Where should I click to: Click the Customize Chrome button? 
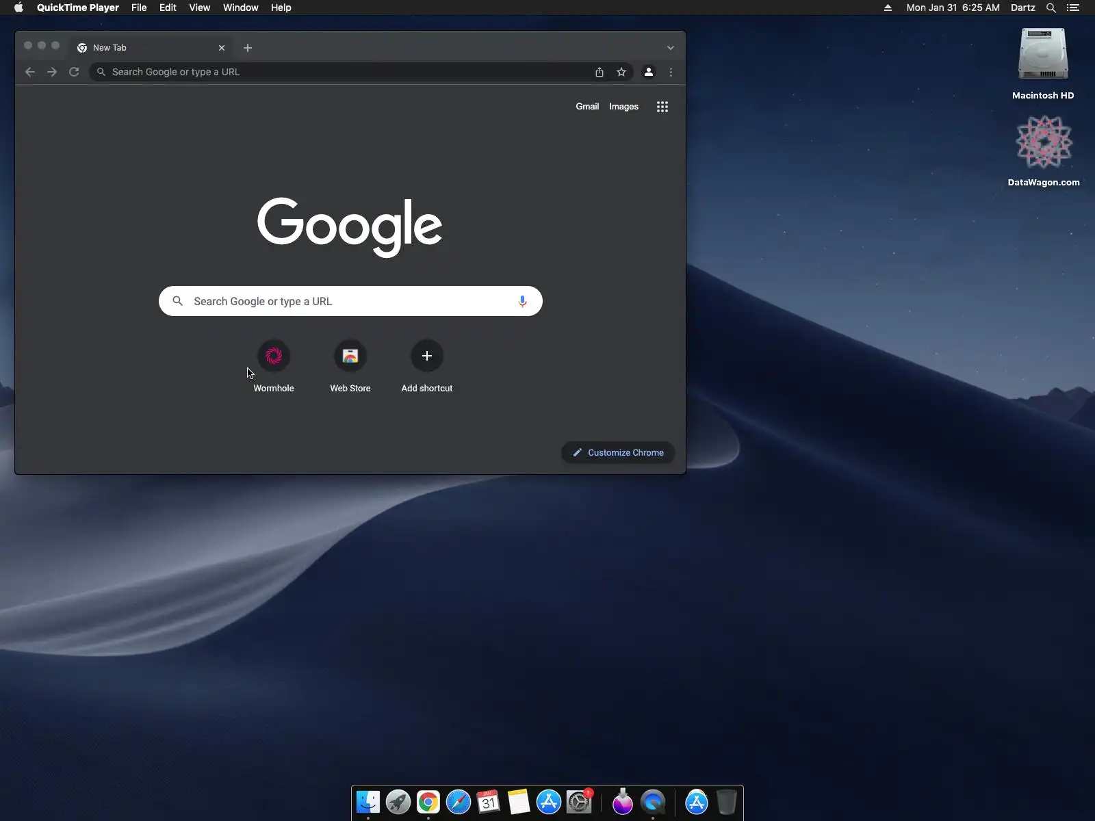(618, 452)
